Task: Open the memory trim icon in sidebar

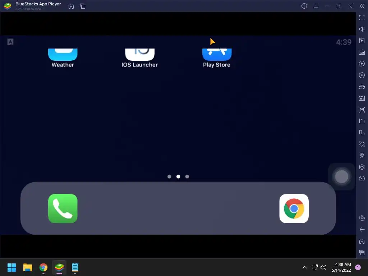Action: tap(362, 87)
